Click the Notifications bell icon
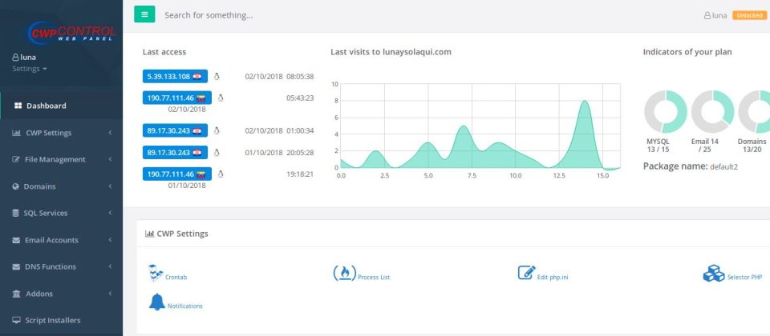 pyautogui.click(x=156, y=302)
